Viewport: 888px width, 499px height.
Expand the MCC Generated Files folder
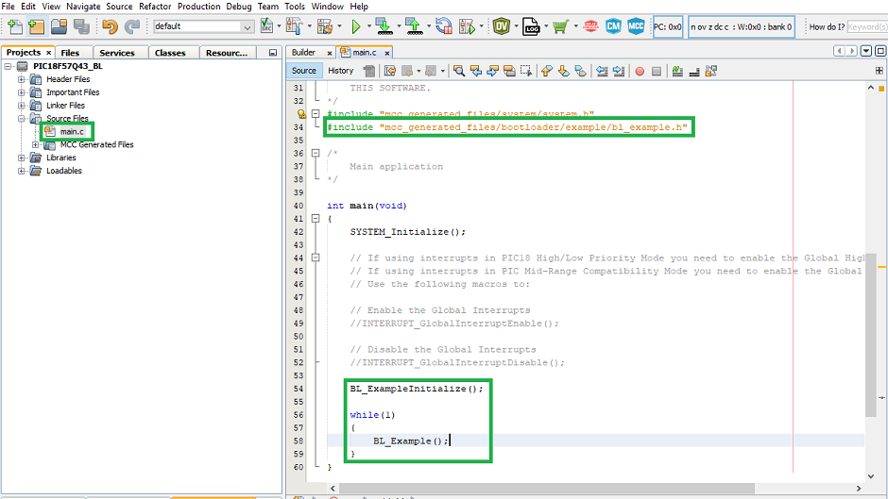(36, 144)
